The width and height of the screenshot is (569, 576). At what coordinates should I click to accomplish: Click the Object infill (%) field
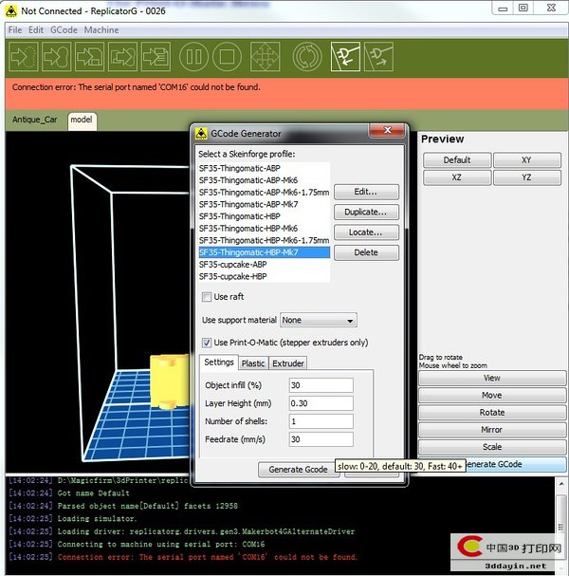tap(321, 385)
